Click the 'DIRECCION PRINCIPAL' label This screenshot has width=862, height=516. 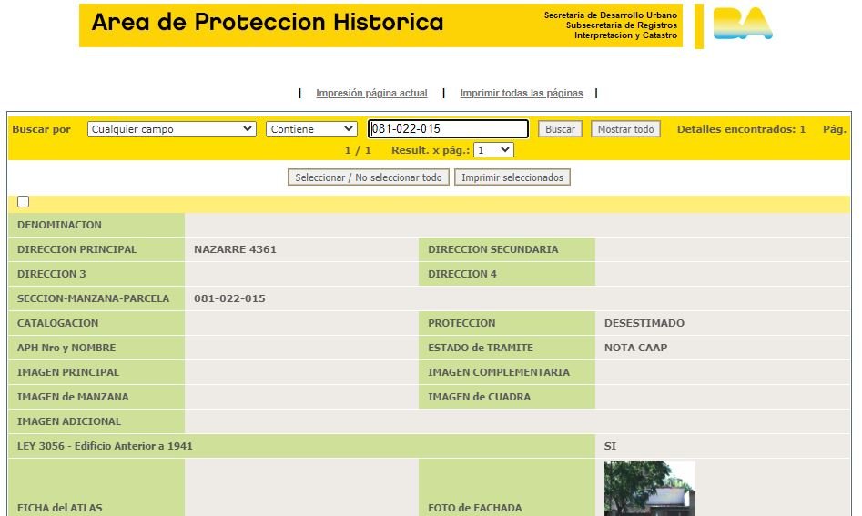click(77, 249)
